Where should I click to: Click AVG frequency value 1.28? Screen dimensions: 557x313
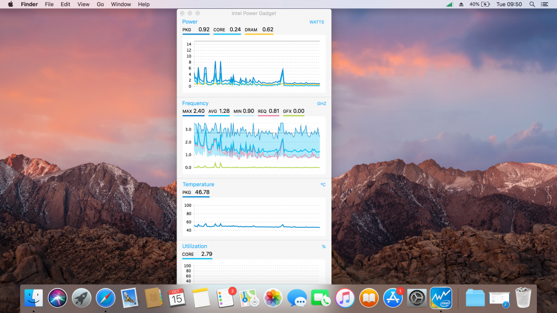pyautogui.click(x=224, y=111)
